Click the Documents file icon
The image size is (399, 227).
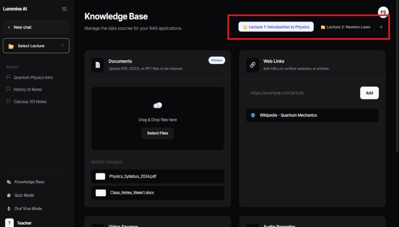pyautogui.click(x=98, y=65)
